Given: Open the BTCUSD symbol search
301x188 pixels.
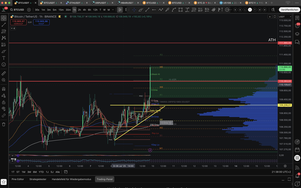Looking at the screenshot, I should click(17, 10).
